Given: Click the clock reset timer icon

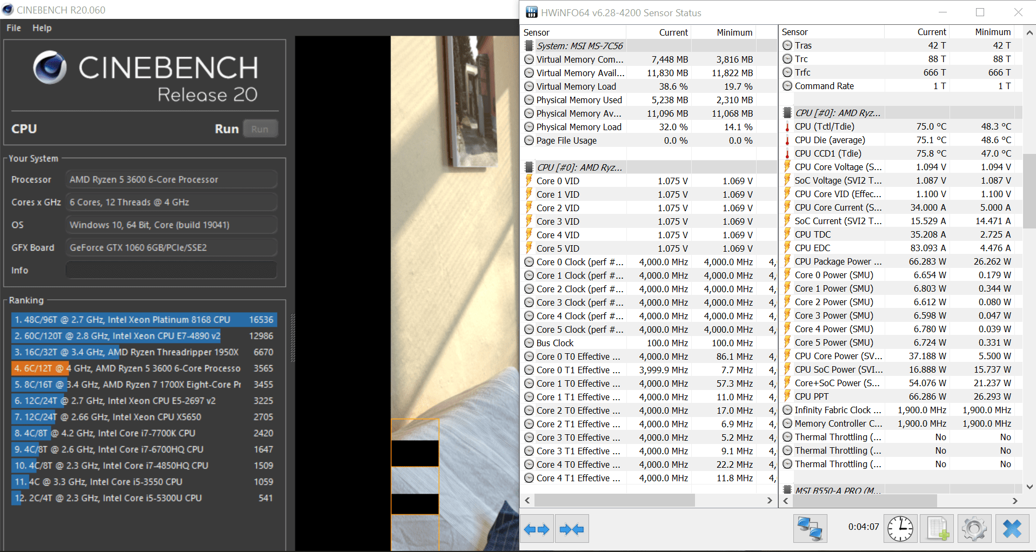Looking at the screenshot, I should tap(900, 528).
